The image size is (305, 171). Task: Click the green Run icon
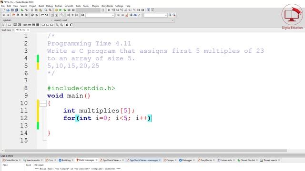61,10
